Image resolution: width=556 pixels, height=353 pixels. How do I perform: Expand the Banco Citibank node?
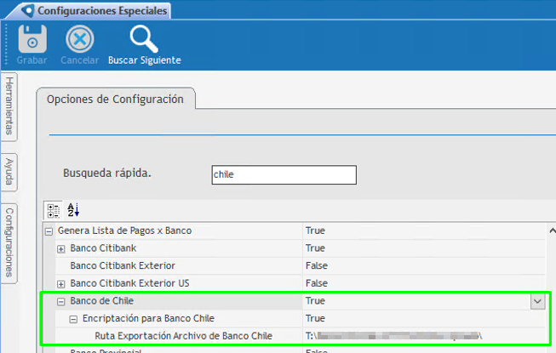(x=61, y=249)
